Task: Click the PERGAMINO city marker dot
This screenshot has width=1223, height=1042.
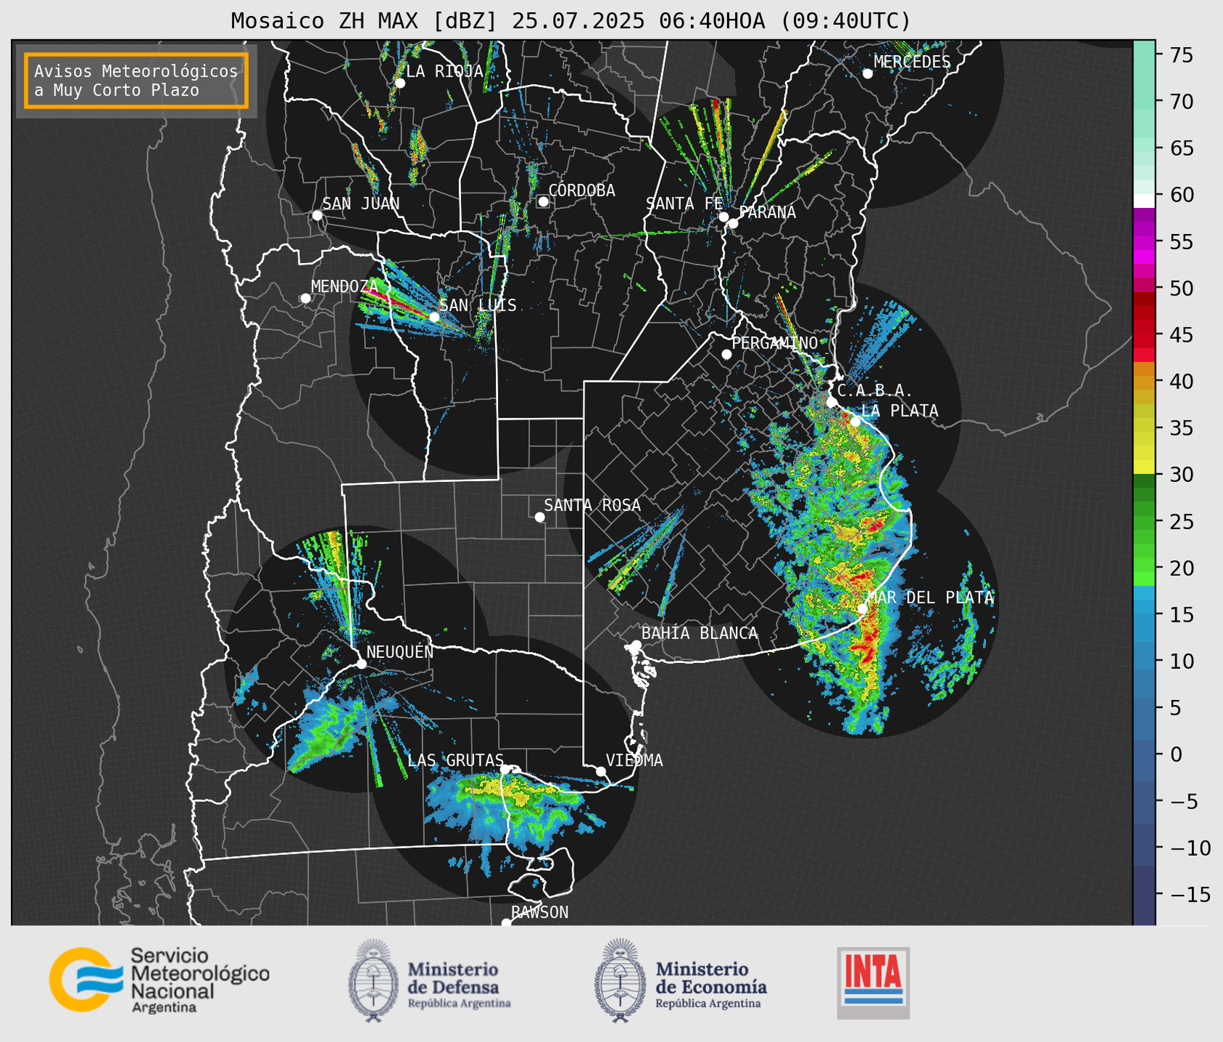Action: tap(726, 354)
